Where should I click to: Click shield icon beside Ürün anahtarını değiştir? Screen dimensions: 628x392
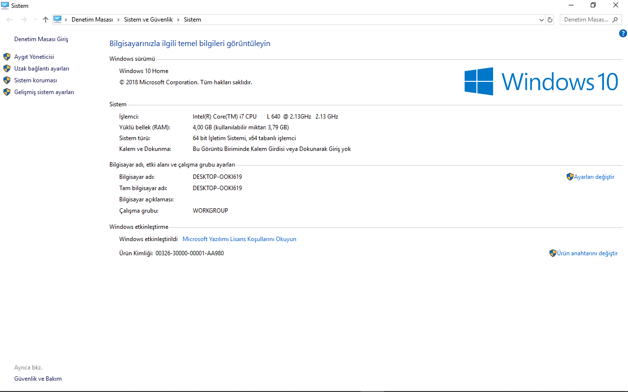click(553, 253)
